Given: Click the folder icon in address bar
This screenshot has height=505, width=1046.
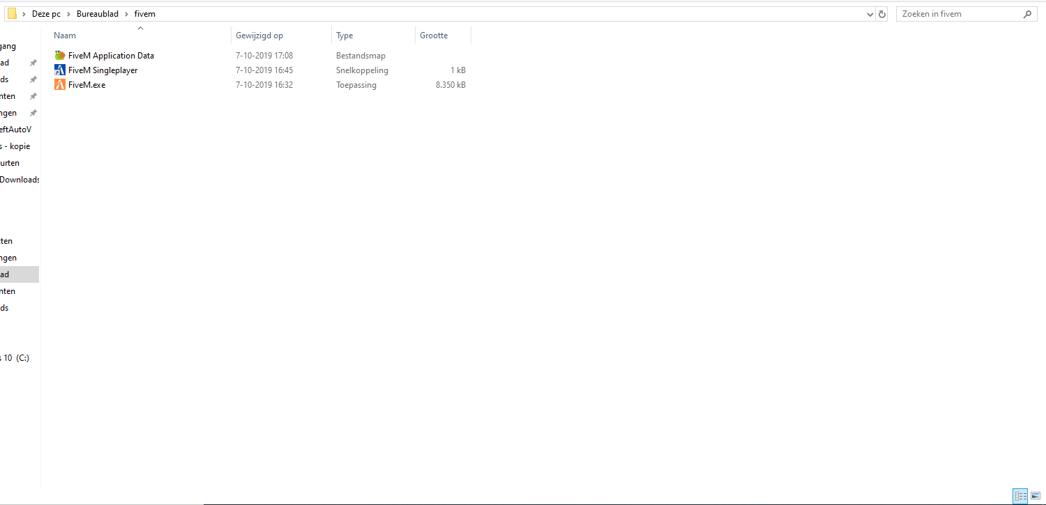Looking at the screenshot, I should (x=12, y=14).
